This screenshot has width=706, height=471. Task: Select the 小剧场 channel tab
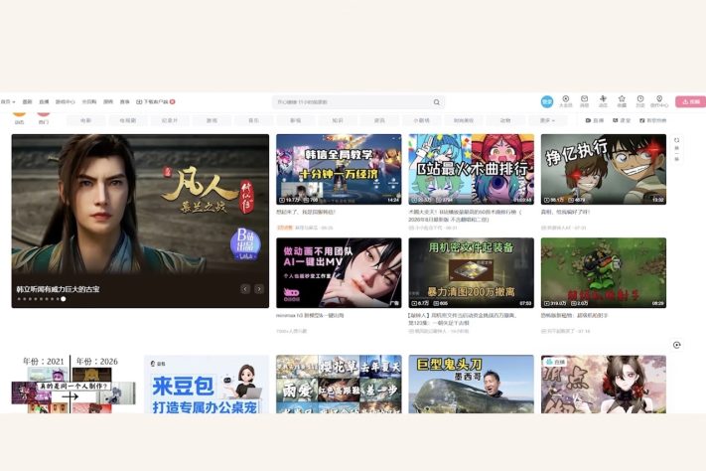[421, 120]
